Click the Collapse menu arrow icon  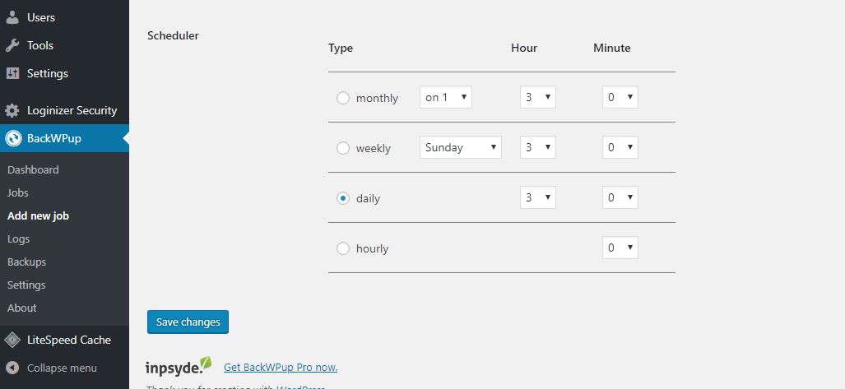(12, 368)
